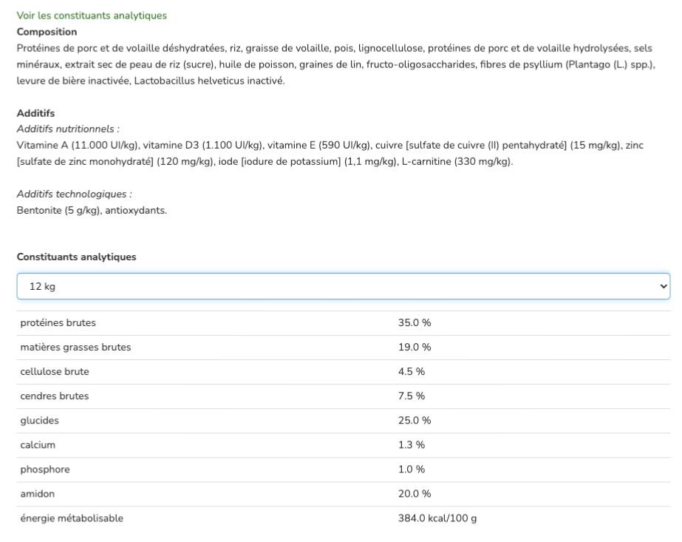Click the bold "Constituants analytiques" heading above dropdown
Image resolution: width=682 pixels, height=542 pixels.
pyautogui.click(x=76, y=257)
